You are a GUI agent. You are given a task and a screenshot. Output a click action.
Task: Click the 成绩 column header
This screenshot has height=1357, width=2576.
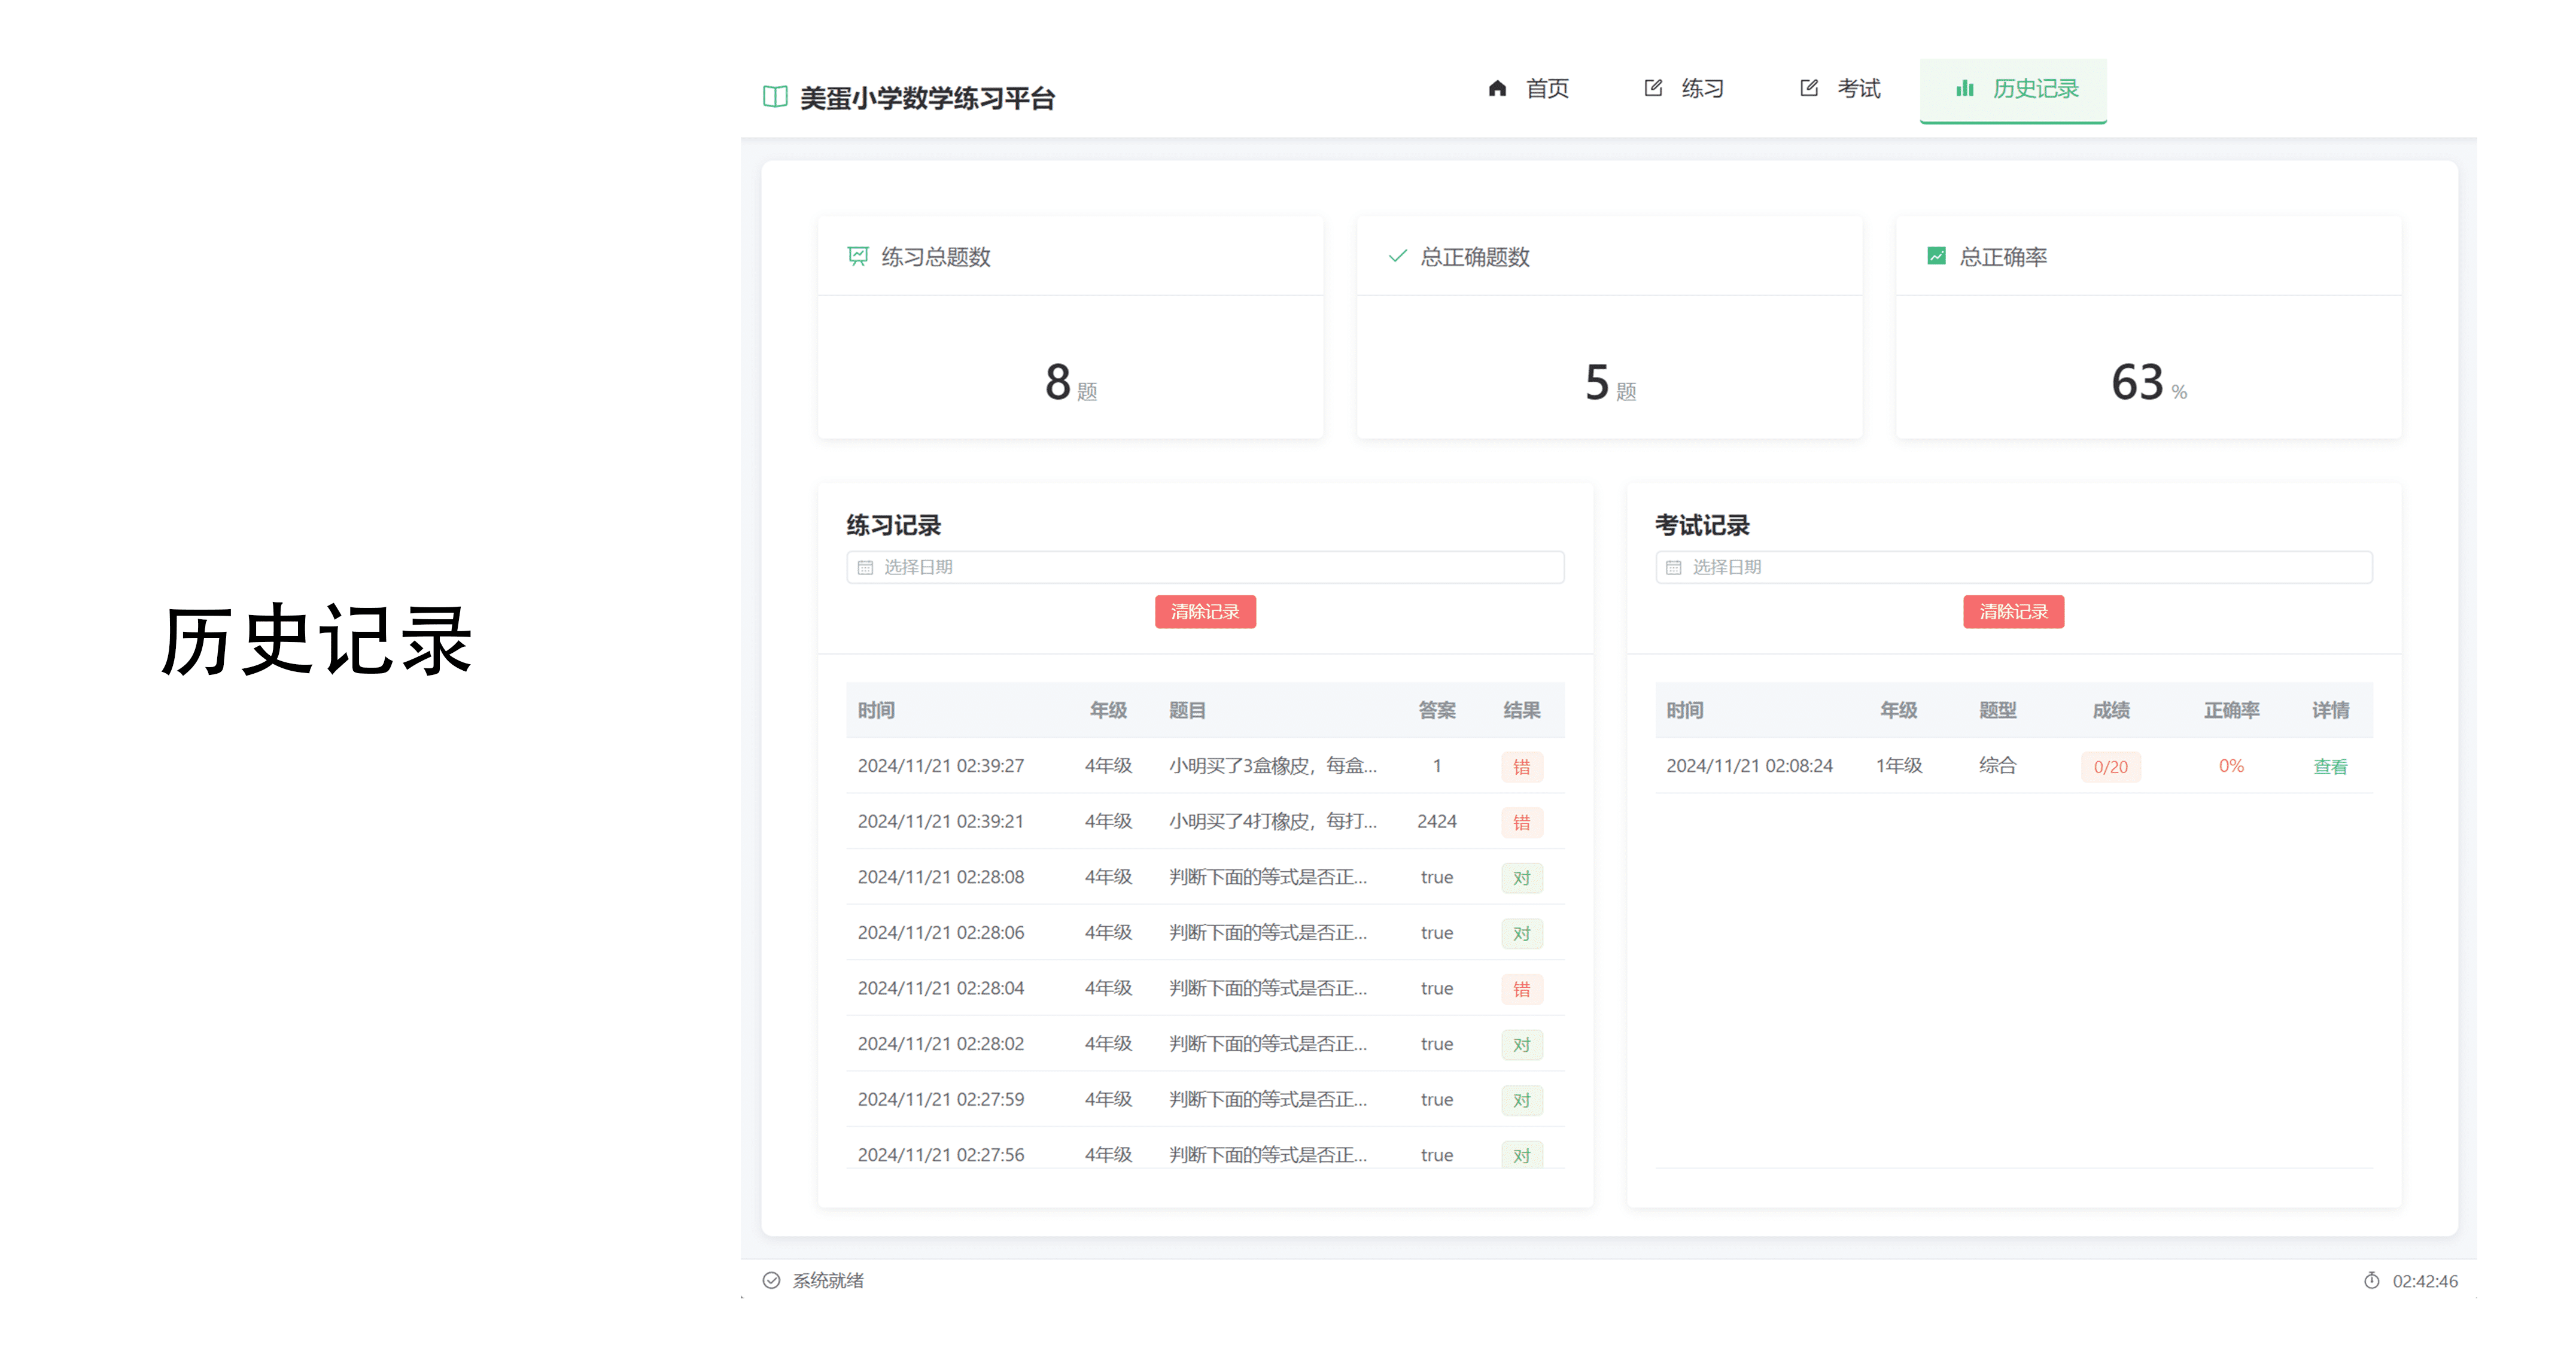click(x=2111, y=710)
